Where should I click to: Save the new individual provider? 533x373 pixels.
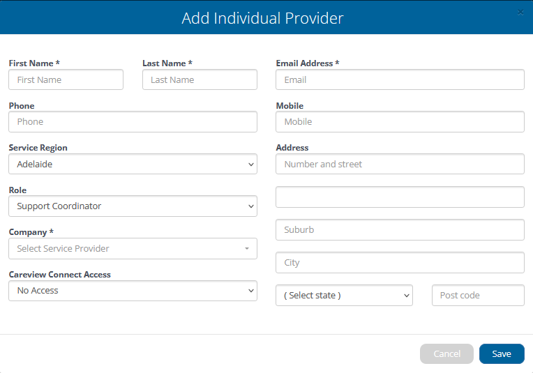pyautogui.click(x=502, y=354)
